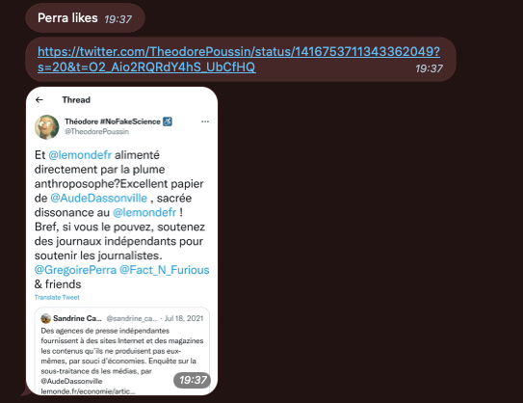523x403 pixels.
Task: Click the back arrow in Thread header
Action: 39,100
